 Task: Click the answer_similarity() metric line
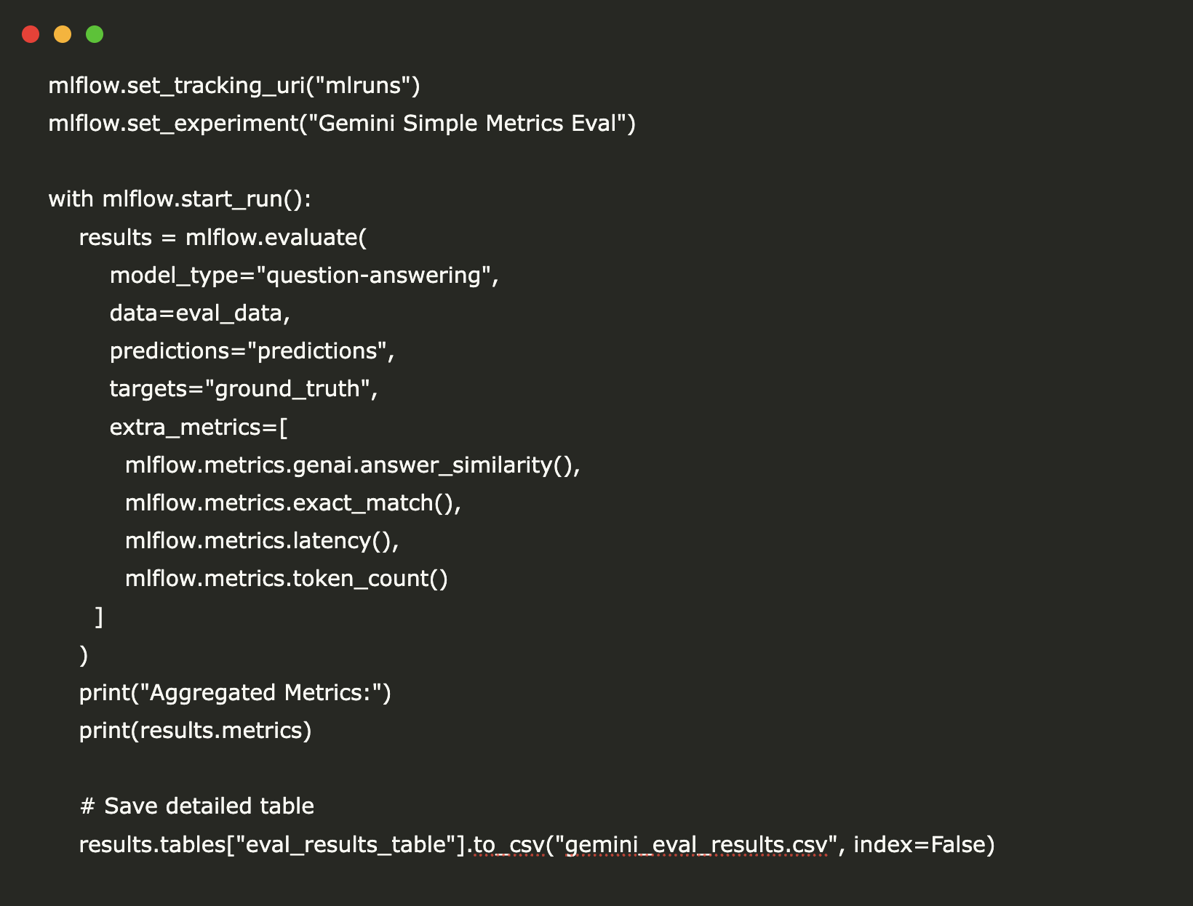click(352, 465)
